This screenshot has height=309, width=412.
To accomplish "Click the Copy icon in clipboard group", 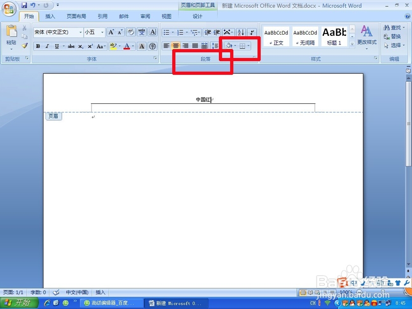I will [x=24, y=37].
